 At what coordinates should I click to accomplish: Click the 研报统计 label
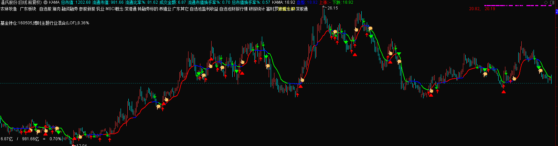tap(257, 9)
